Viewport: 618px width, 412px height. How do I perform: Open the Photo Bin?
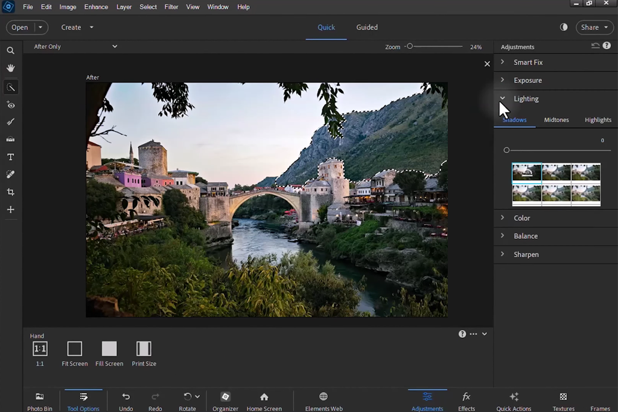39,401
